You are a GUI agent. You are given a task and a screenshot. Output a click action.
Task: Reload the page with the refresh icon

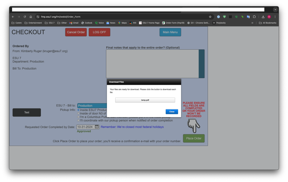(x=25, y=17)
